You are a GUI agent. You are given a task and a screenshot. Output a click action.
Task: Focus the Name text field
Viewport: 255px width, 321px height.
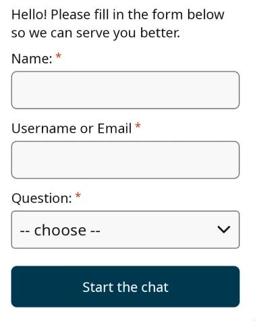point(125,90)
